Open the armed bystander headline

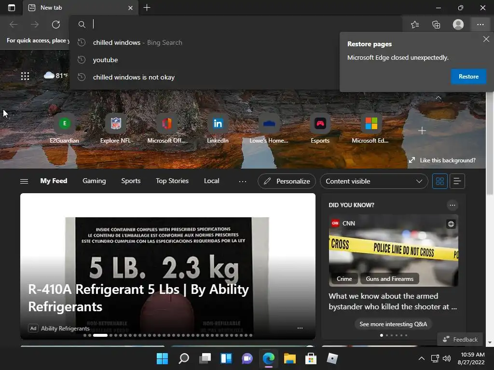[393, 302]
